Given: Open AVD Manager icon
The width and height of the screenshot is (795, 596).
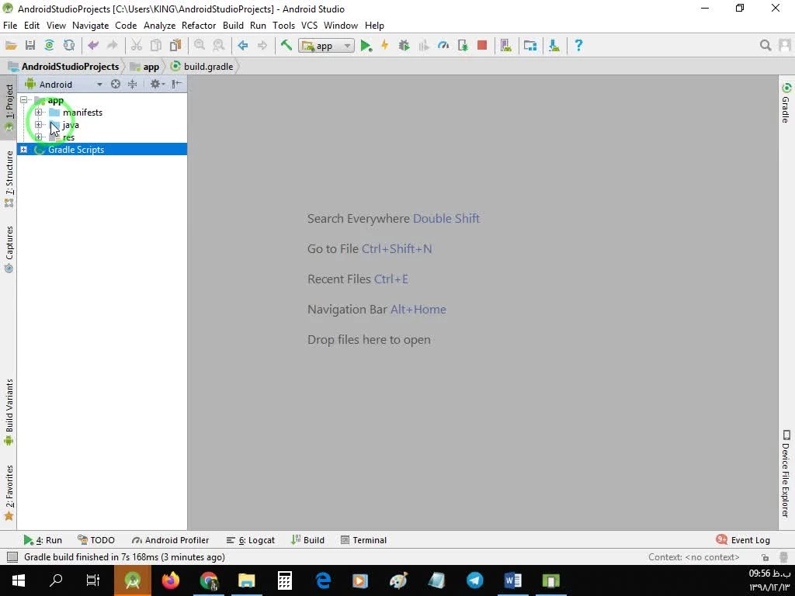Looking at the screenshot, I should click(506, 46).
